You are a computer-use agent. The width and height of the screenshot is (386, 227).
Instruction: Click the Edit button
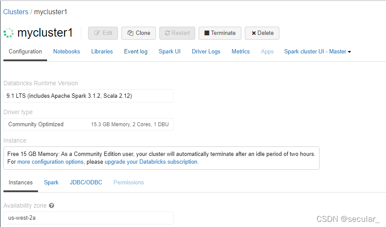click(x=103, y=33)
